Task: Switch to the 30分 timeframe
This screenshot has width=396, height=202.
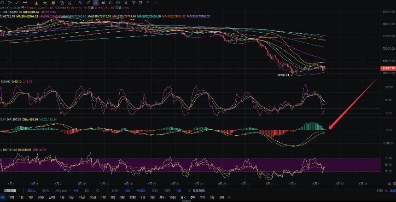Action: 93,197
